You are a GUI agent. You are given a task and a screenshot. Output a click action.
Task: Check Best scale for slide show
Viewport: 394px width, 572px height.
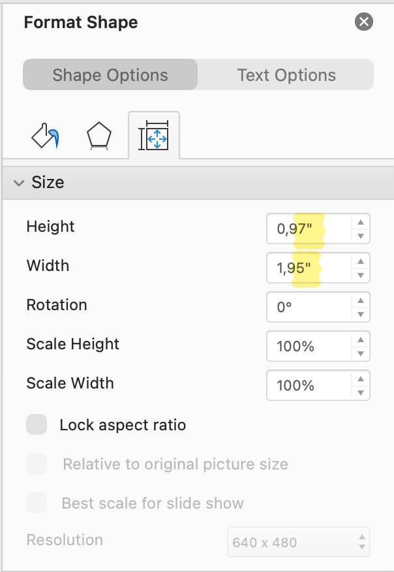point(37,503)
